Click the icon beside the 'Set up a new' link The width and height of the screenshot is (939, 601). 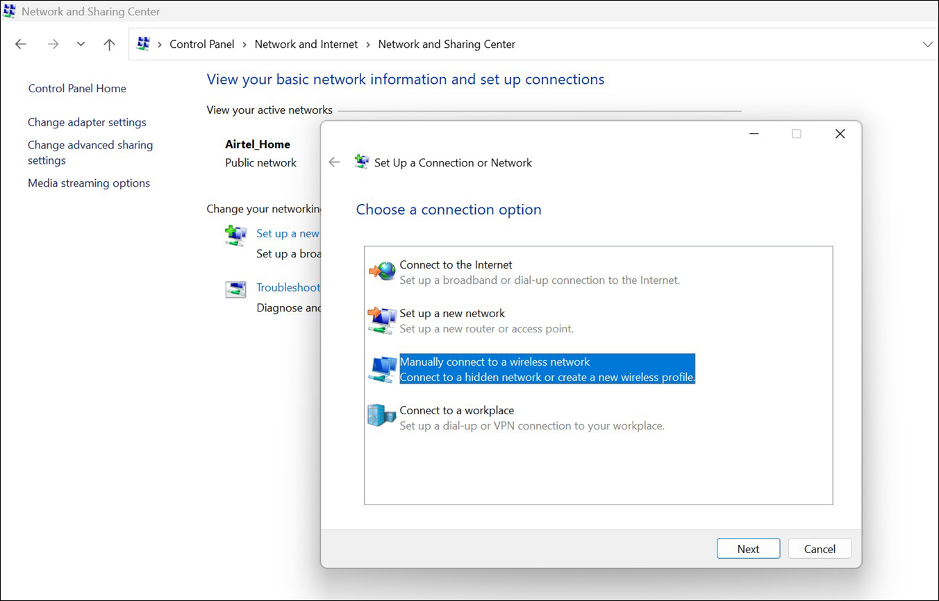236,236
